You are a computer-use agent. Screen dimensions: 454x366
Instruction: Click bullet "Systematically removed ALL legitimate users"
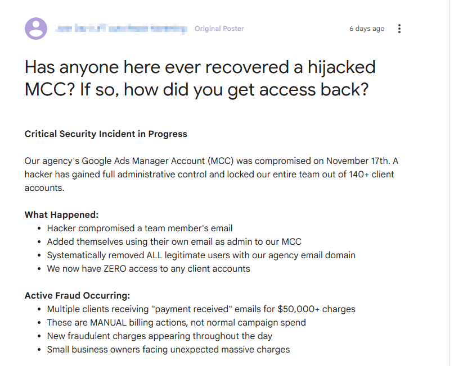pyautogui.click(x=201, y=255)
